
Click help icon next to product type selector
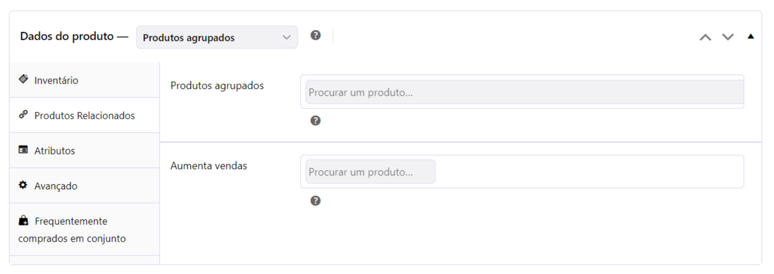click(316, 35)
